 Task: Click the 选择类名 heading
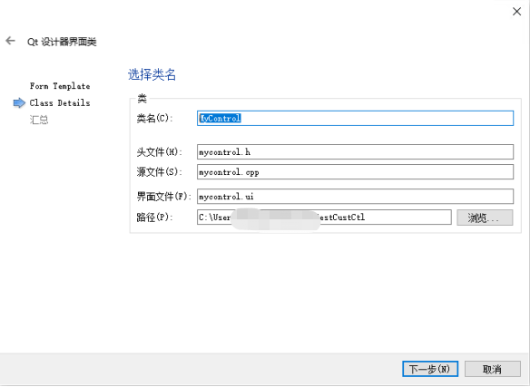click(152, 74)
